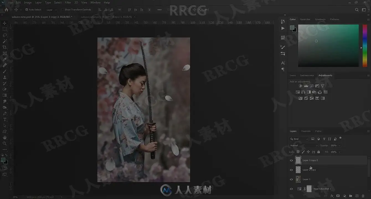371x199 pixels.
Task: Add a Photo Filter adjustment
Action: tap(314, 92)
